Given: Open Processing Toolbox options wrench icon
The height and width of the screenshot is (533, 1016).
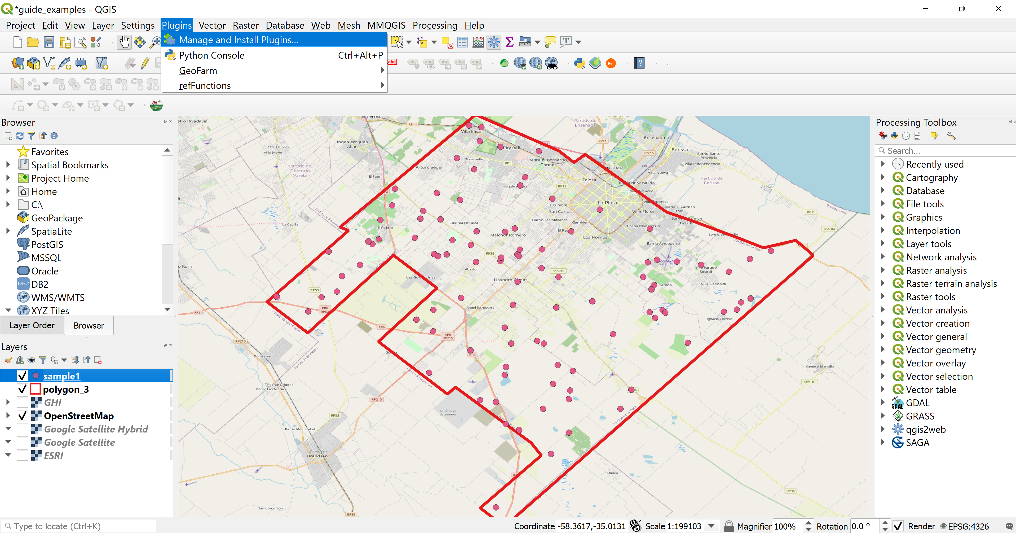Looking at the screenshot, I should point(951,136).
